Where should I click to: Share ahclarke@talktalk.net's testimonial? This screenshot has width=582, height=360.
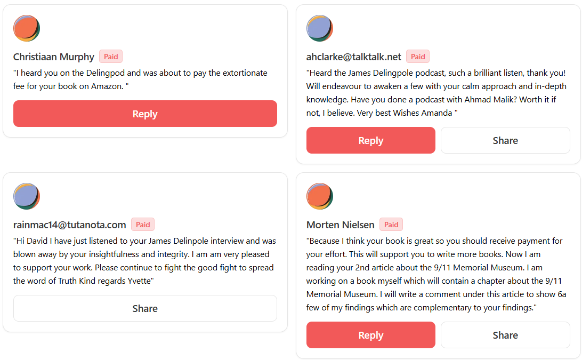coord(505,140)
